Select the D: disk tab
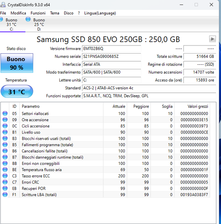 tap(39, 24)
